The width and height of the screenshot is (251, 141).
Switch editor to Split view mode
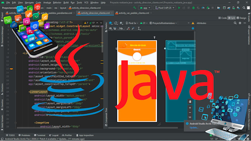click(x=231, y=18)
